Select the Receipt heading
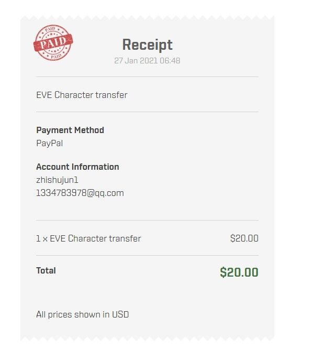The height and width of the screenshot is (361, 325). [147, 45]
